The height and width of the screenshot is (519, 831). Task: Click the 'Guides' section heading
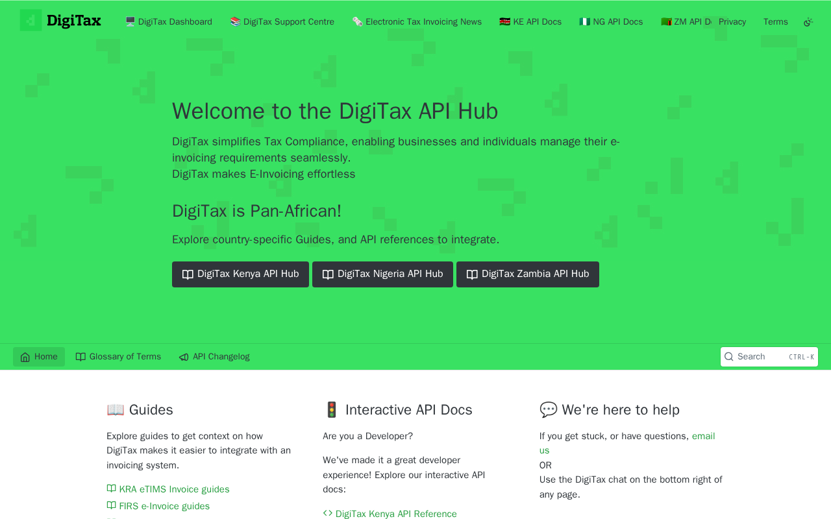(140, 410)
